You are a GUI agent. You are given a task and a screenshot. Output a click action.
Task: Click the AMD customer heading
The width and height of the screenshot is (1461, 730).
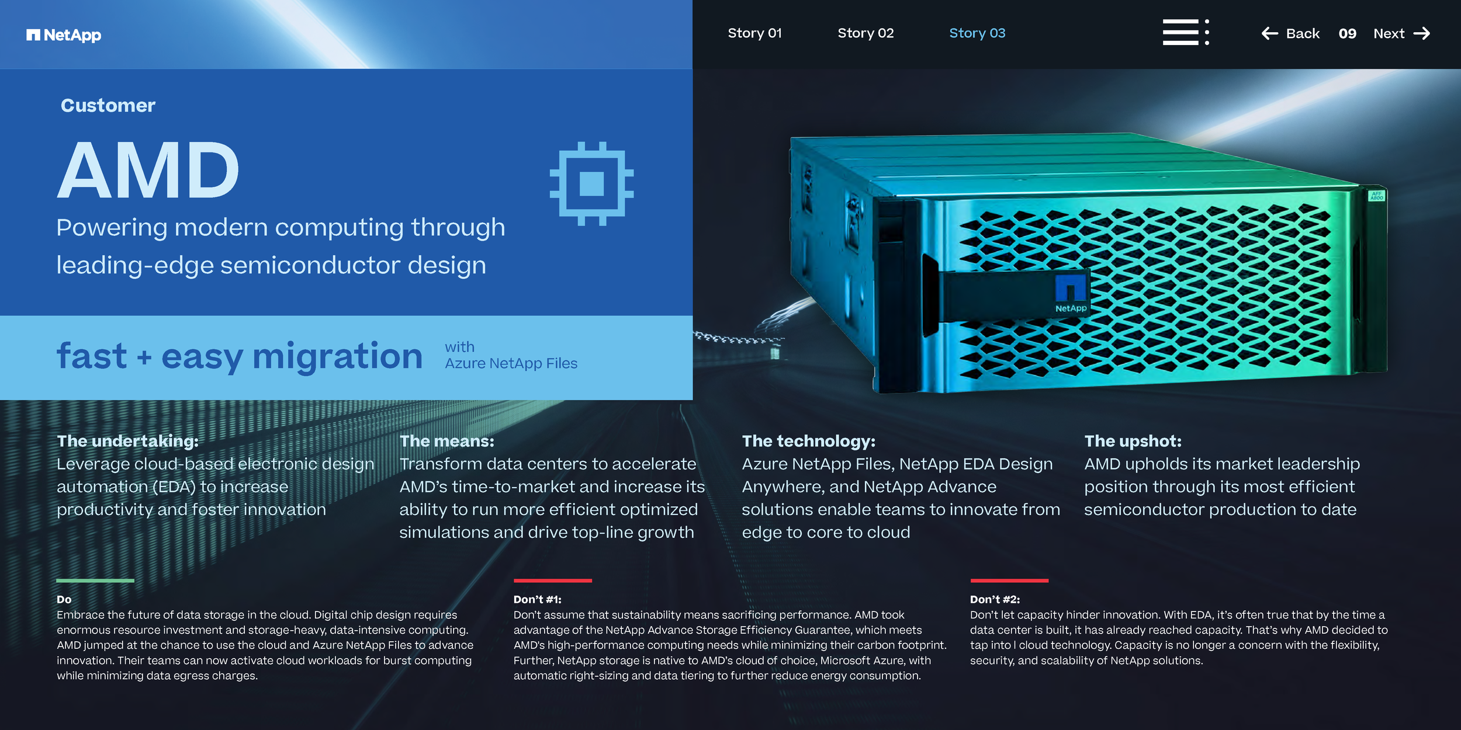click(148, 171)
